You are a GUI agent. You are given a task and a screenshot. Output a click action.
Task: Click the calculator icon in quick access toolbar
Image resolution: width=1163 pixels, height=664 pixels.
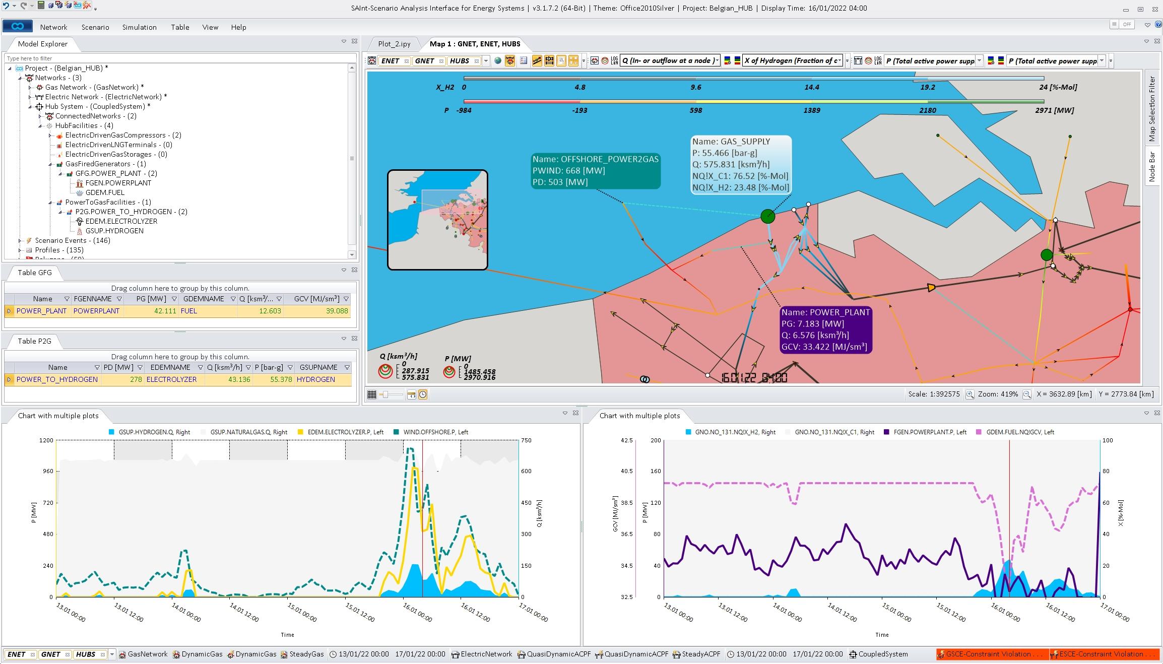[x=41, y=6]
